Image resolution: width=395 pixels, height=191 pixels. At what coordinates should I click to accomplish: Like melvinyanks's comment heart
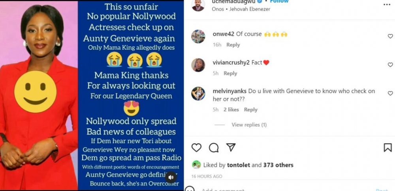[x=390, y=93]
